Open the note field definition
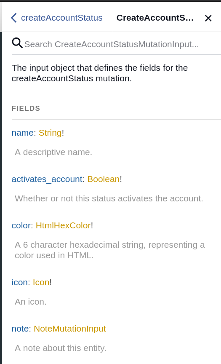The height and width of the screenshot is (364, 221). tap(20, 329)
